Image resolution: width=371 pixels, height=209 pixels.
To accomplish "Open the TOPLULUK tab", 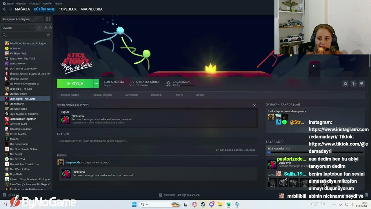I will (68, 9).
